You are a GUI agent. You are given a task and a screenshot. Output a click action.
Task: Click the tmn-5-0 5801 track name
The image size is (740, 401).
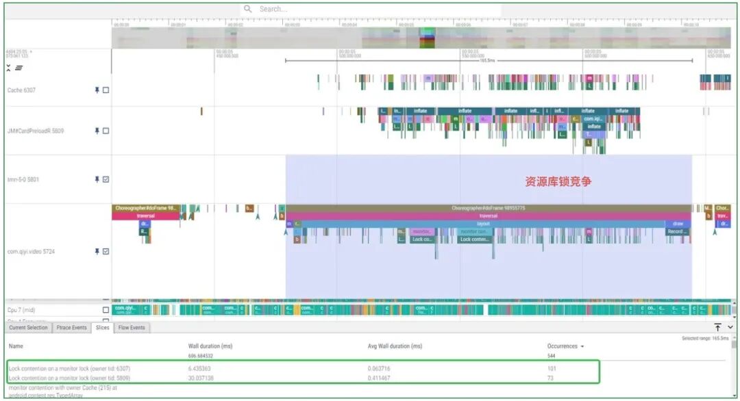pyautogui.click(x=23, y=179)
